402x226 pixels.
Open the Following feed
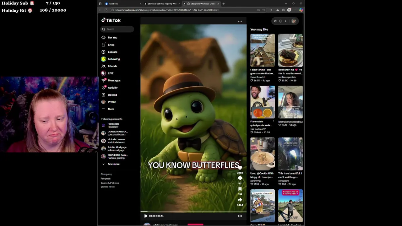pos(111,59)
